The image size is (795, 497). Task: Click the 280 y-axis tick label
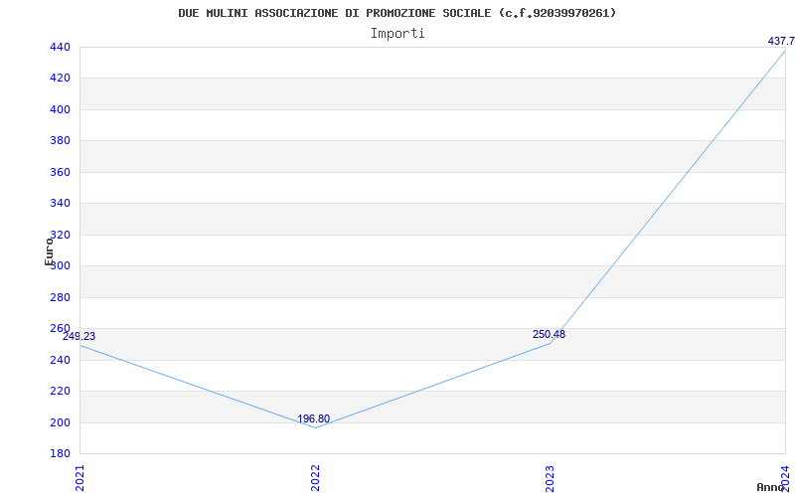point(60,297)
